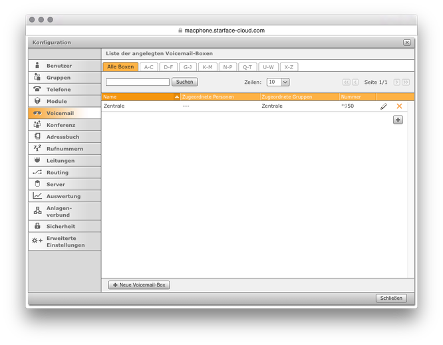This screenshot has width=443, height=345.
Task: Go to previous page arrow
Action: pos(355,82)
